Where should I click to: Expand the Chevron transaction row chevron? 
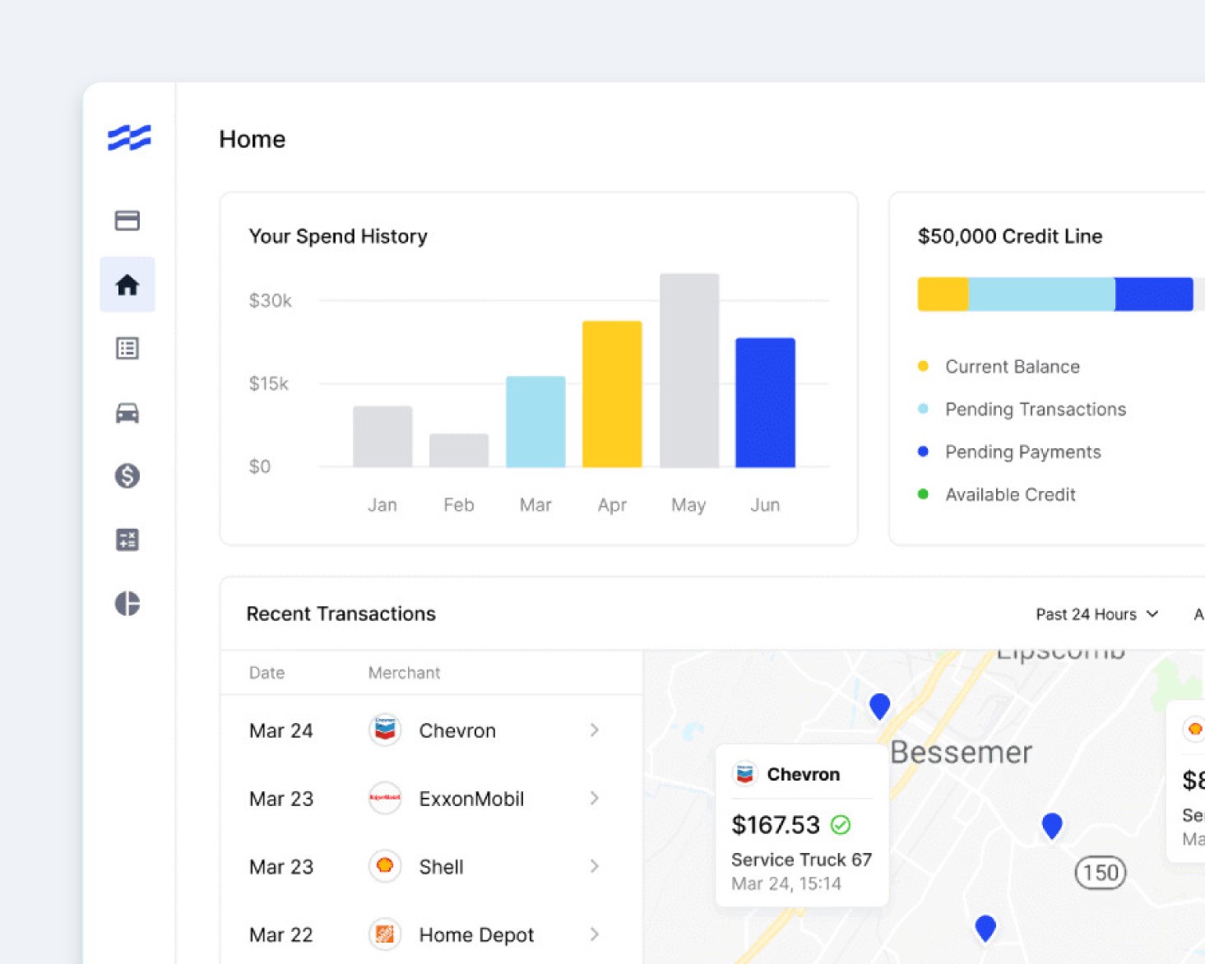click(x=594, y=730)
